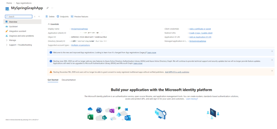Viewport: 277px width, 129px height.
Task: Go to Home in the breadcrumb
Action: pyautogui.click(x=9, y=3)
